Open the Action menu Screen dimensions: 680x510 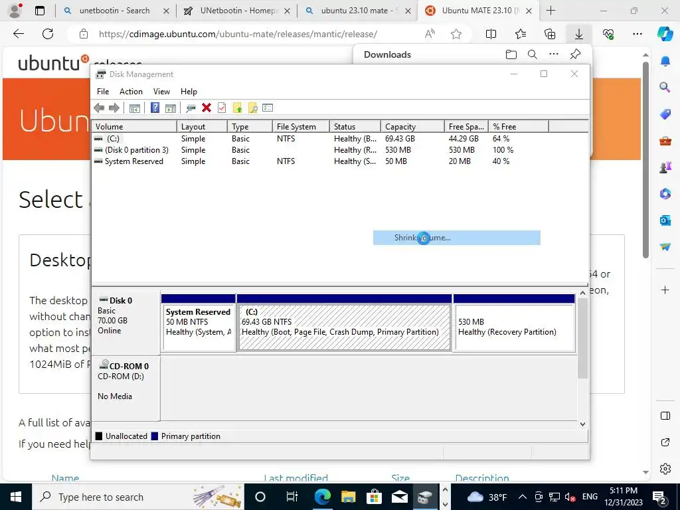[x=131, y=92]
